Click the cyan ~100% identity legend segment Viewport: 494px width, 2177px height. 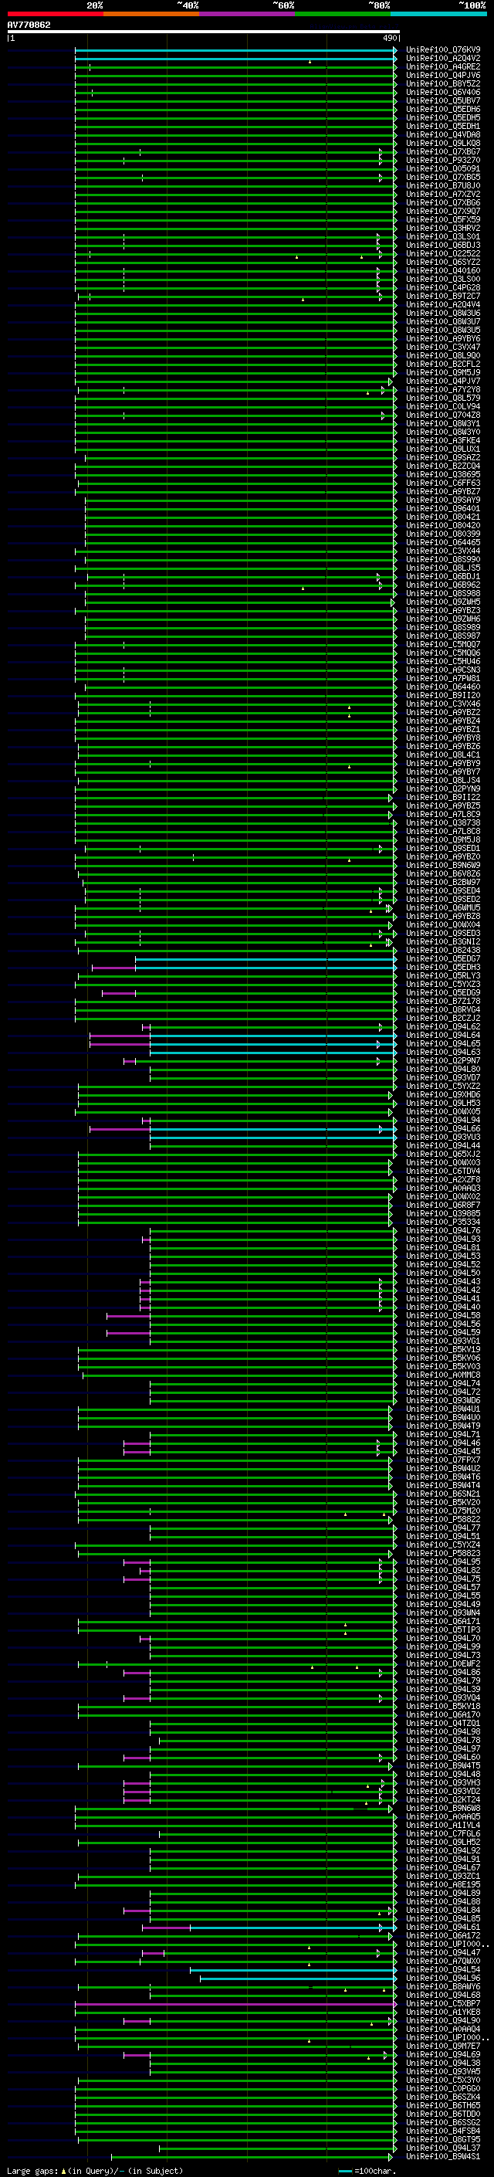(x=438, y=14)
